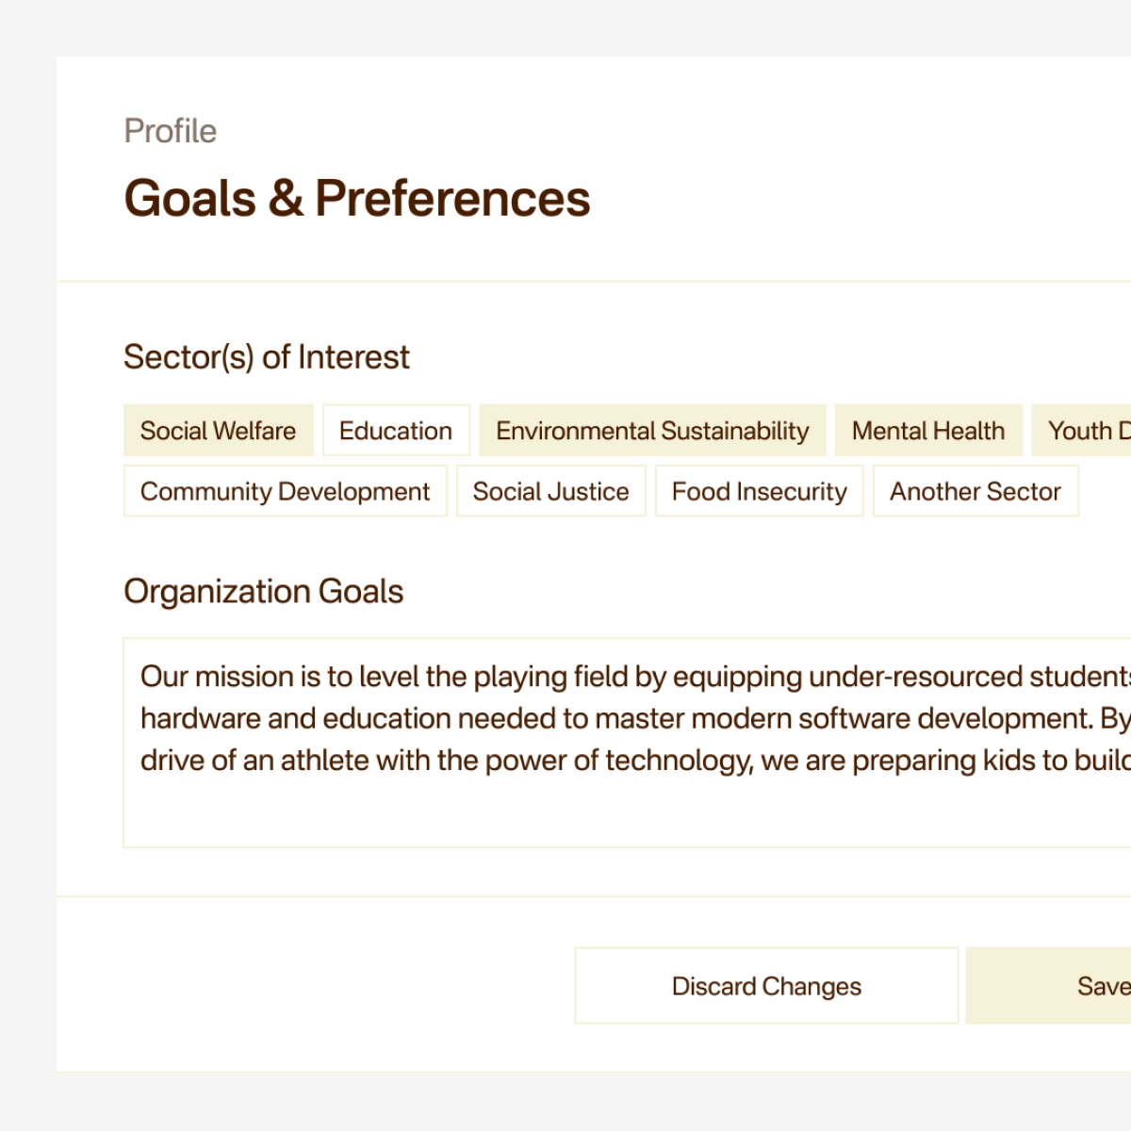Click the Organization Goals field label

(264, 592)
